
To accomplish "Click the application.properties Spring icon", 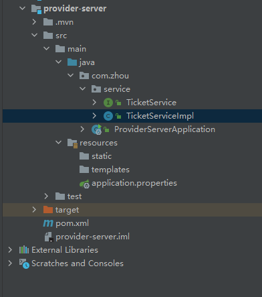I will click(84, 184).
